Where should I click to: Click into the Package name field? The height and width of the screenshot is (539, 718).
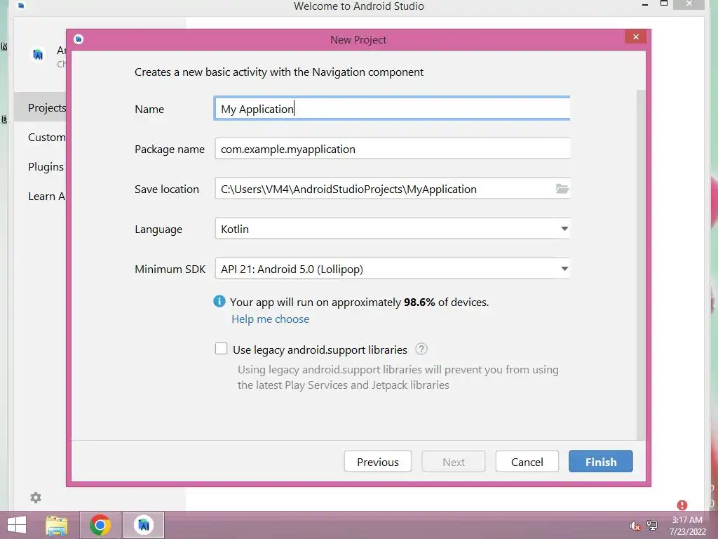pyautogui.click(x=393, y=149)
